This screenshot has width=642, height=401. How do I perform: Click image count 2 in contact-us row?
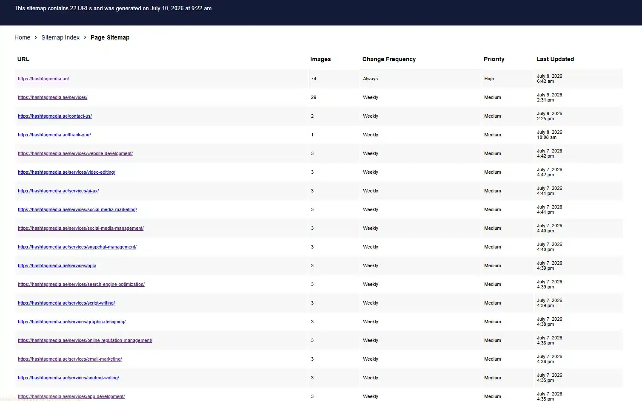tap(312, 116)
